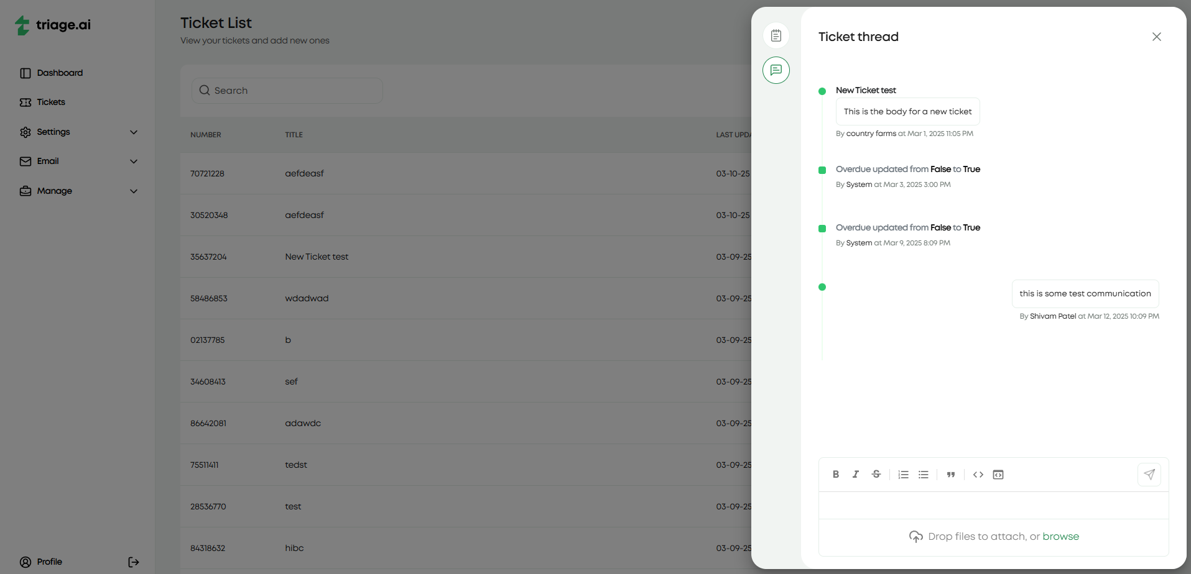Select the chat thread panel icon
The width and height of the screenshot is (1191, 574).
pos(776,70)
